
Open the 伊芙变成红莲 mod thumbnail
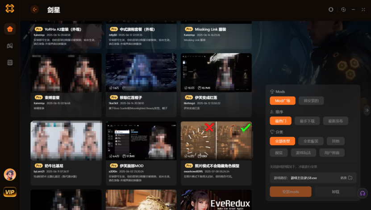click(216, 73)
